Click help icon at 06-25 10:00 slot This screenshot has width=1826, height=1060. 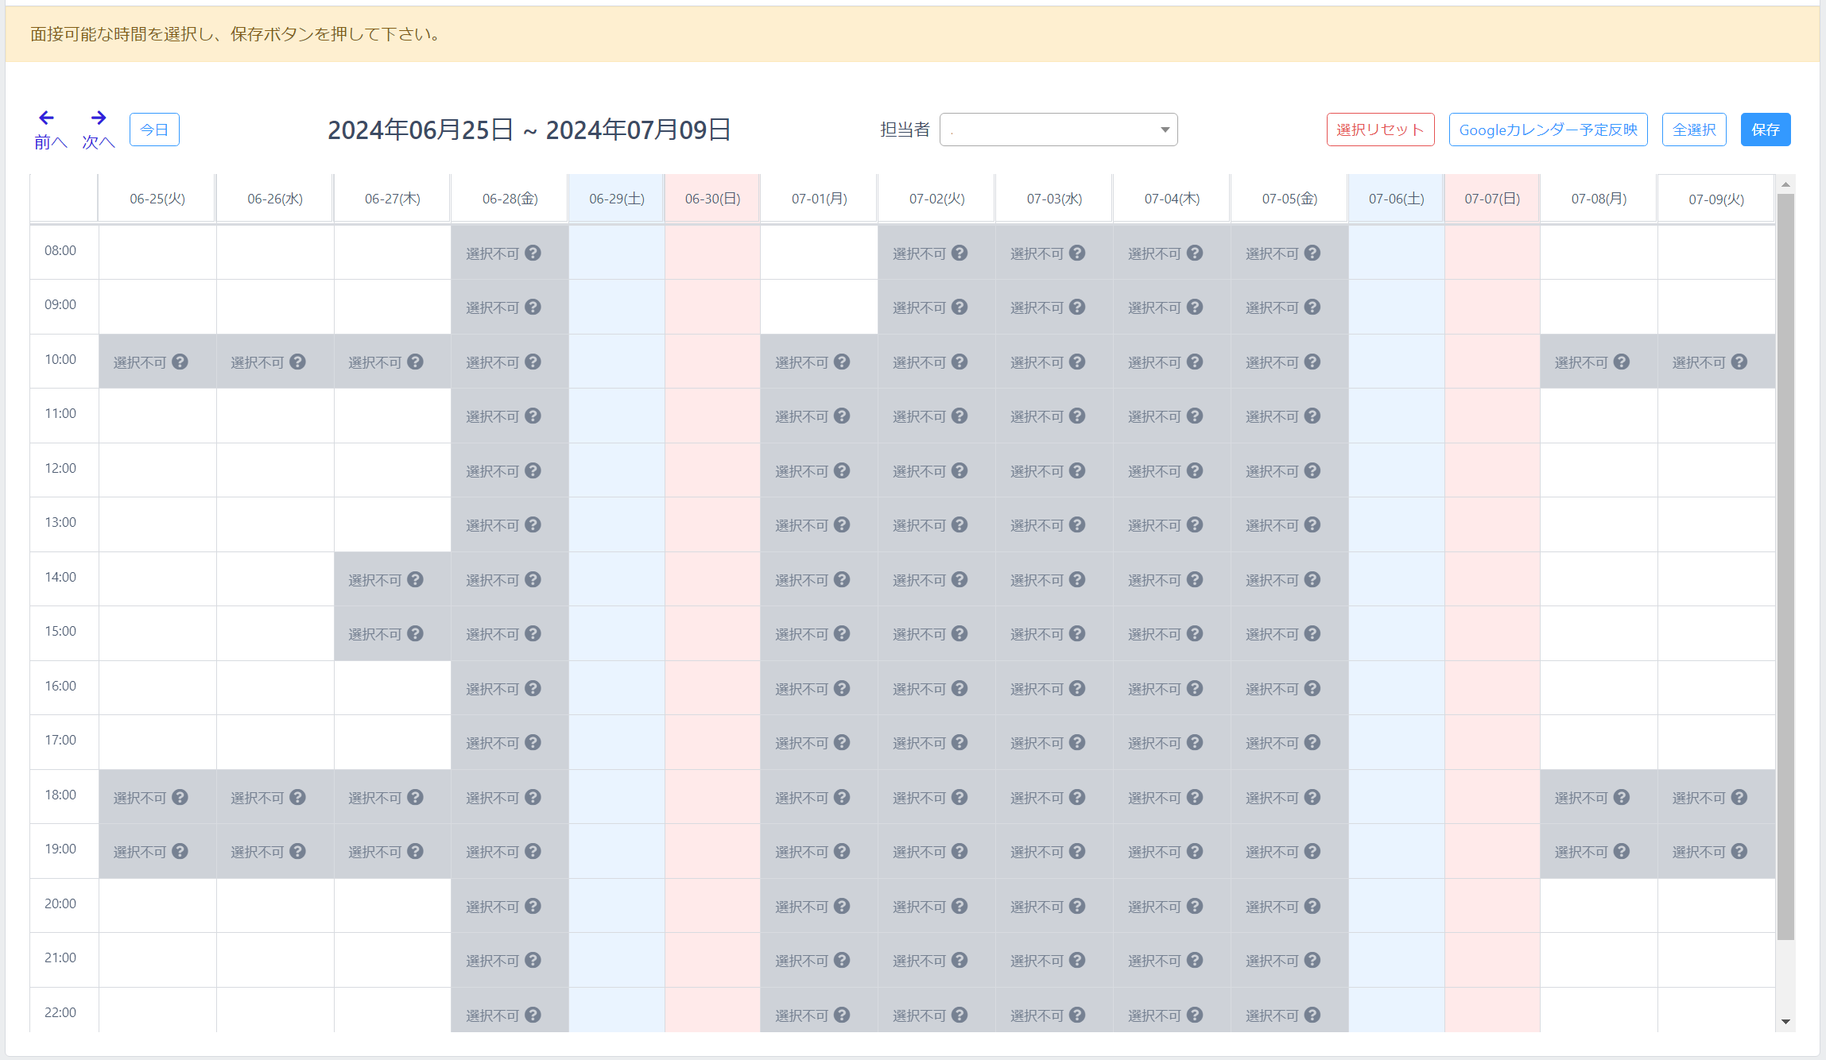coord(180,362)
